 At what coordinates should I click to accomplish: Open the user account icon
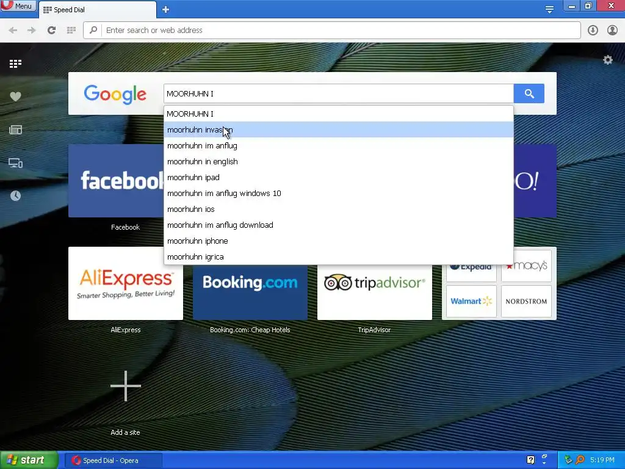point(612,31)
